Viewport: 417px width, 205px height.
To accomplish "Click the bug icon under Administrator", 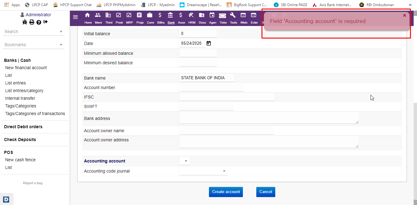I will pyautogui.click(x=25, y=22).
